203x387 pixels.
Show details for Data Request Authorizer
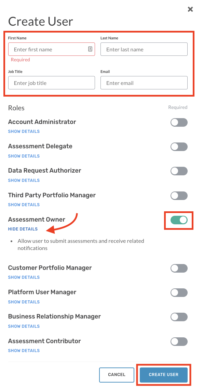point(24,180)
